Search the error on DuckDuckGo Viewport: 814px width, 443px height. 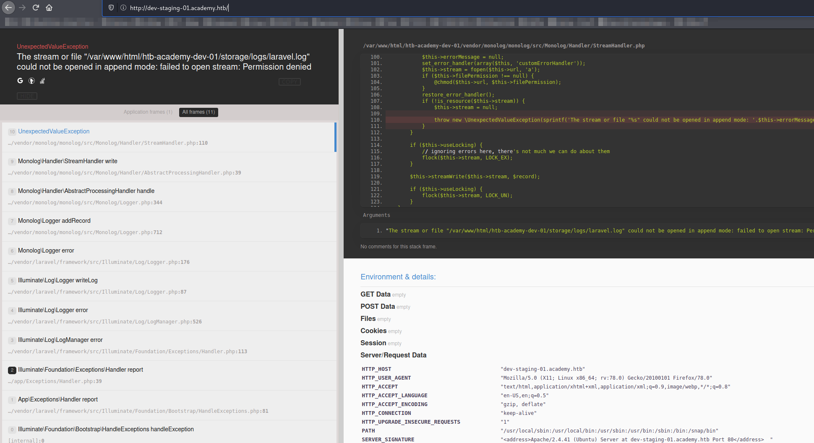tap(31, 81)
